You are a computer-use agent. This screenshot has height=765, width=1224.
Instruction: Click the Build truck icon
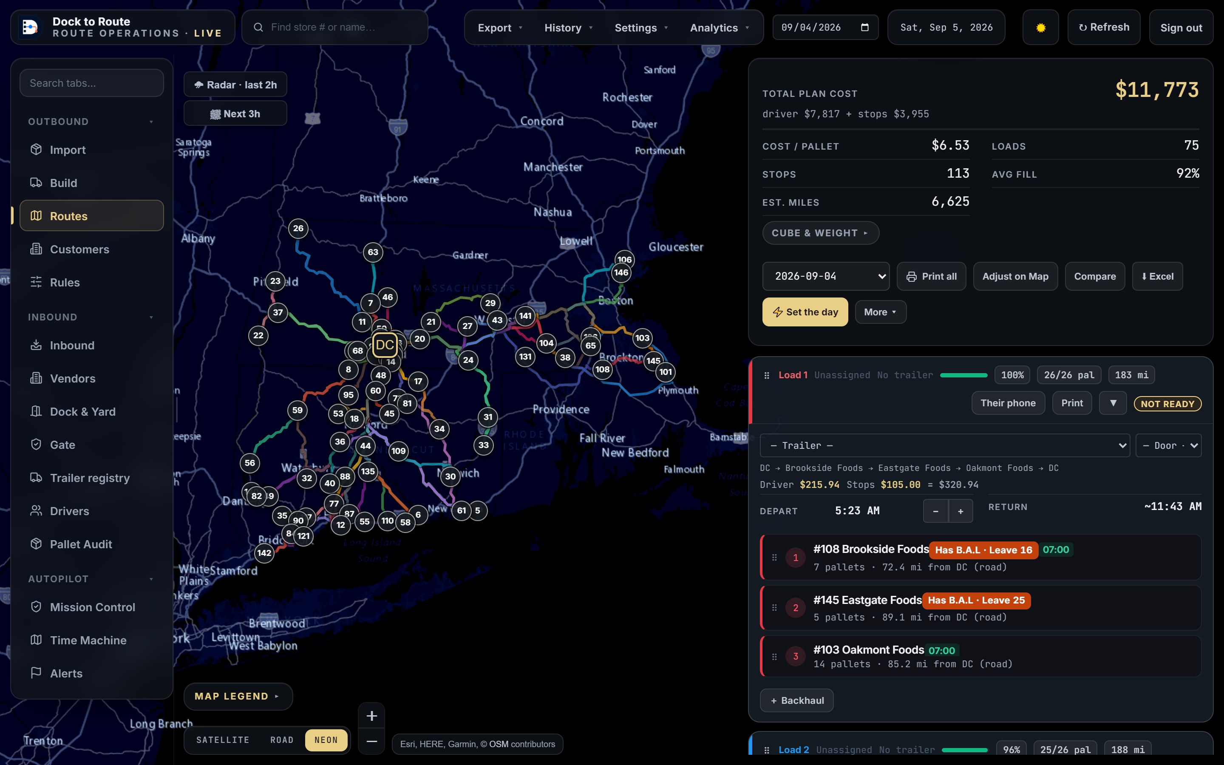tap(36, 182)
